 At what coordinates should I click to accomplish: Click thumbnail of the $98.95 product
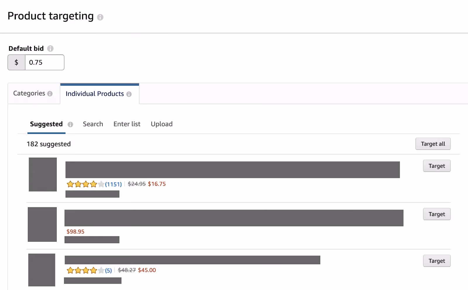(x=42, y=225)
